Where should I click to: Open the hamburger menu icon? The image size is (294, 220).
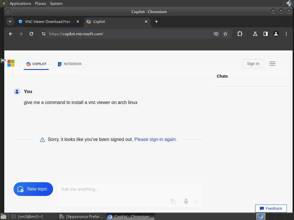click(x=272, y=64)
